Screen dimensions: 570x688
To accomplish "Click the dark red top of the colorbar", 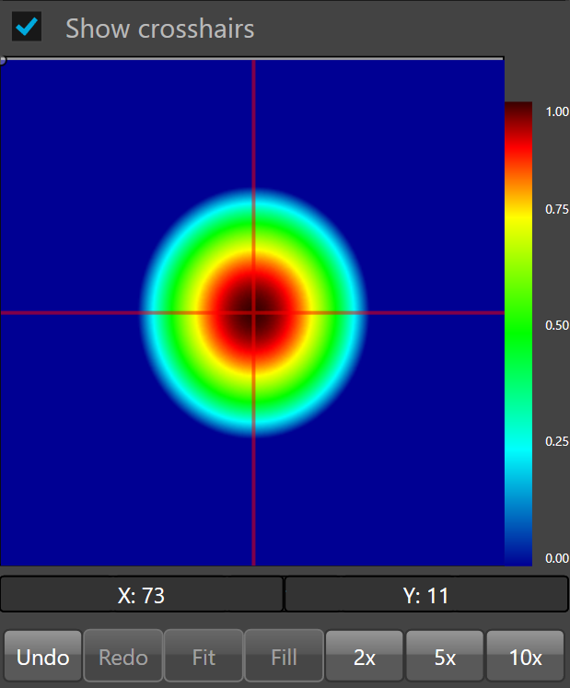I will click(518, 111).
